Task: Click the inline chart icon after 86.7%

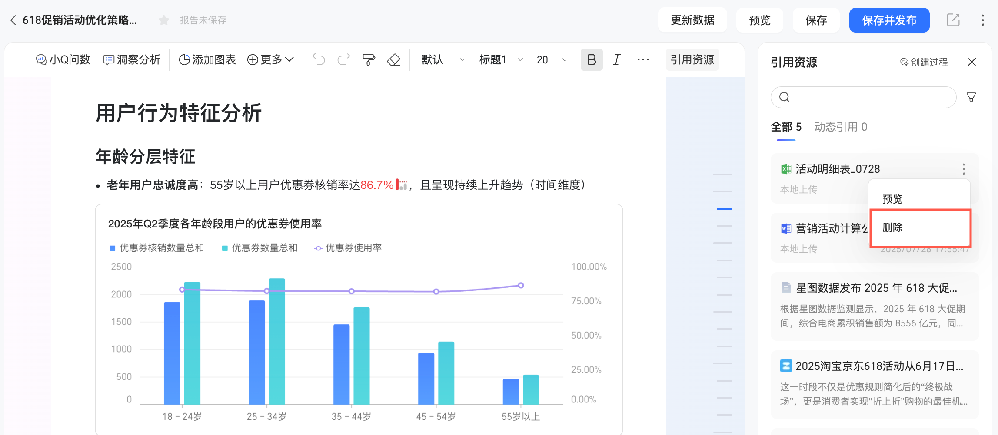Action: click(401, 185)
